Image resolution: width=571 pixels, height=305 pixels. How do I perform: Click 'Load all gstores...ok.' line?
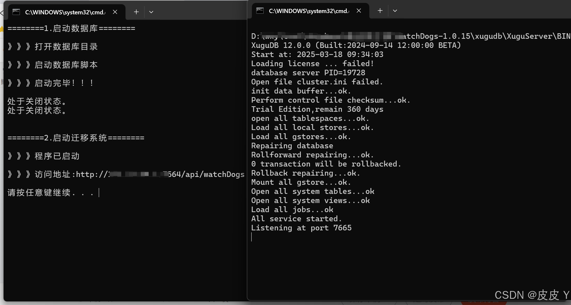click(x=301, y=137)
